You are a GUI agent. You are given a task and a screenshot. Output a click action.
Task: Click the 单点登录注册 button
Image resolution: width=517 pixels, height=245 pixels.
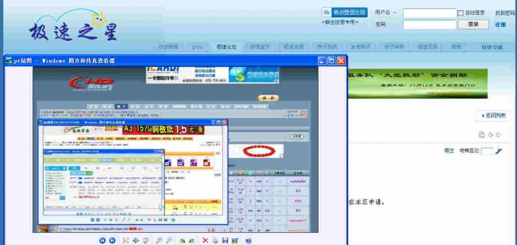coord(349,12)
